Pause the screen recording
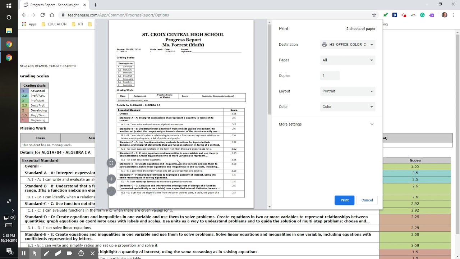This screenshot has width=460, height=259. [23, 253]
